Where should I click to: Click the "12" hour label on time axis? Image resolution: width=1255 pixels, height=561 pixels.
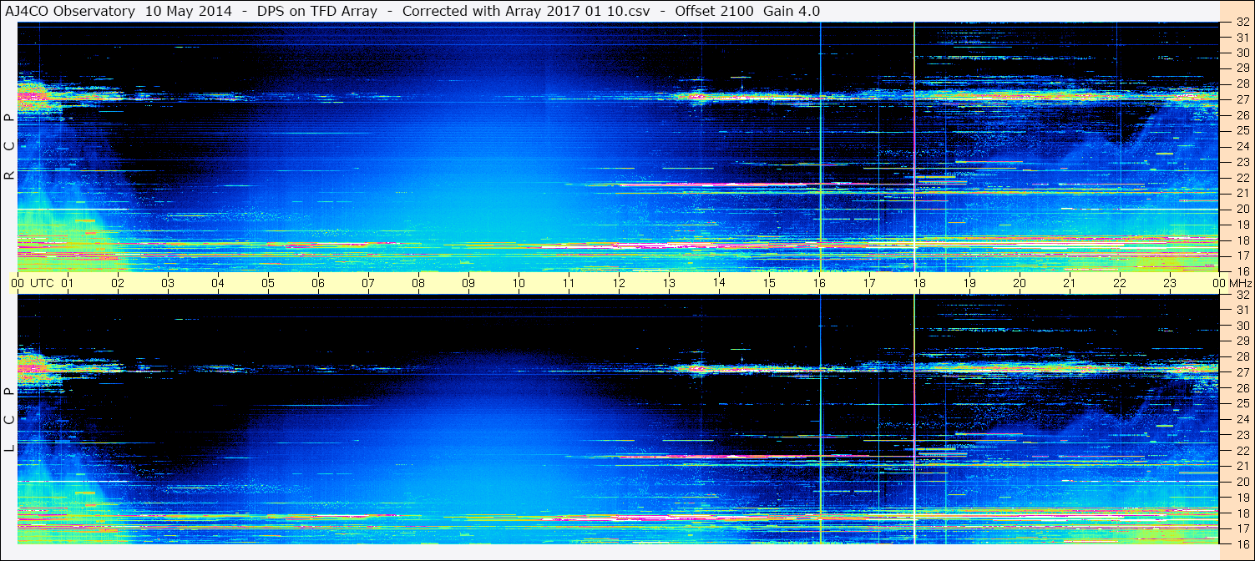point(619,283)
